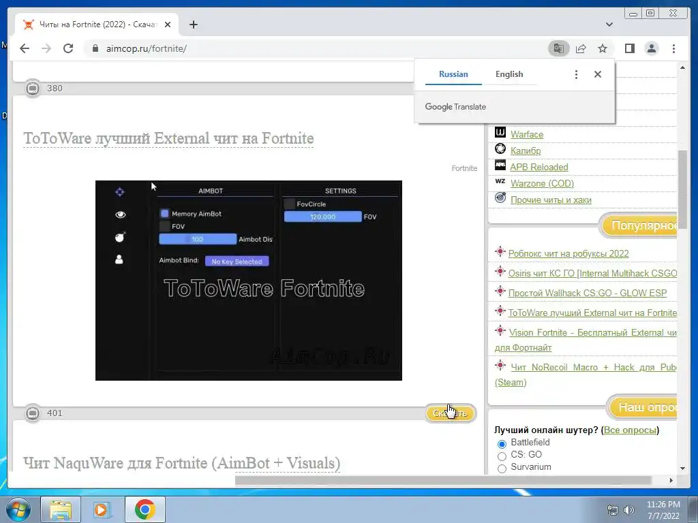Viewport: 698px width, 523px height.
Task: Open Windows Explorer from taskbar
Action: point(61,509)
